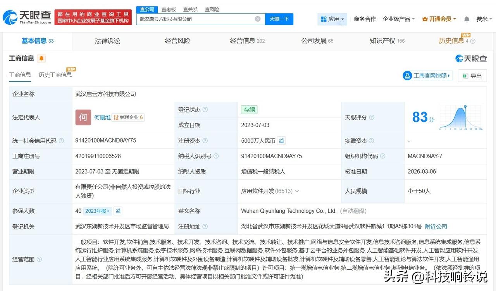
Task: Click the 存续 registration status tag
Action: click(249, 110)
